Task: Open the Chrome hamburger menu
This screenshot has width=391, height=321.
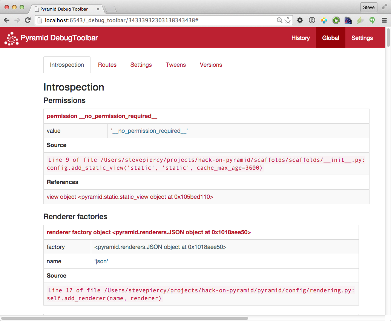Action: pos(384,20)
